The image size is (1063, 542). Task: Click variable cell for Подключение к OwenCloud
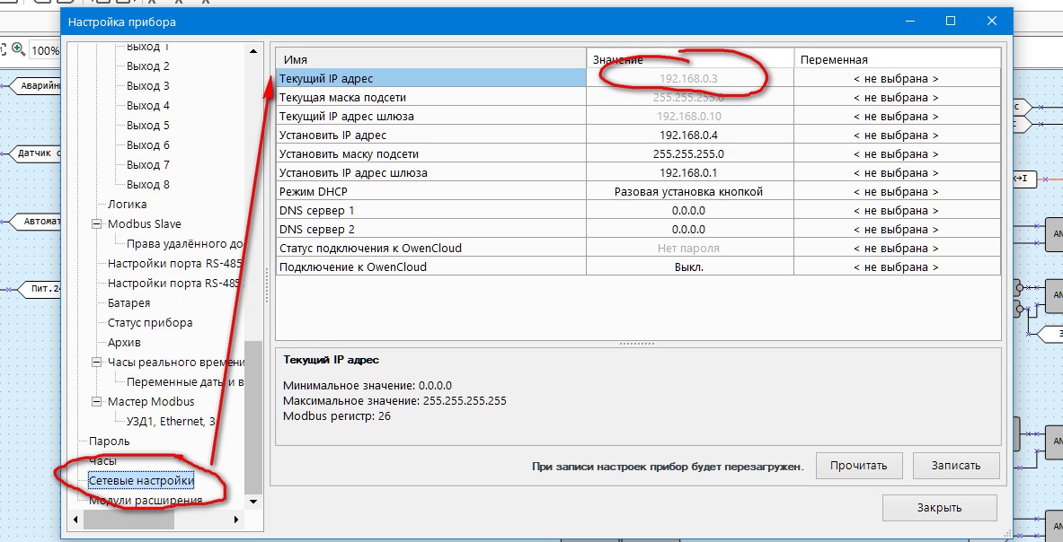tap(897, 267)
